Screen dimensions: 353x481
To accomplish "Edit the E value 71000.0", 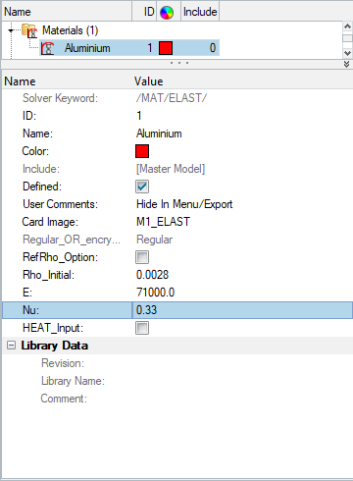I will (x=156, y=293).
